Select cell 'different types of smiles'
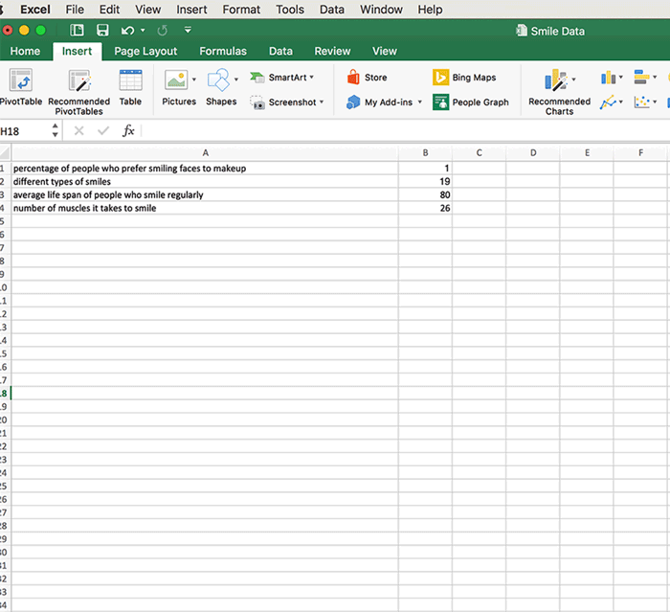 [205, 181]
